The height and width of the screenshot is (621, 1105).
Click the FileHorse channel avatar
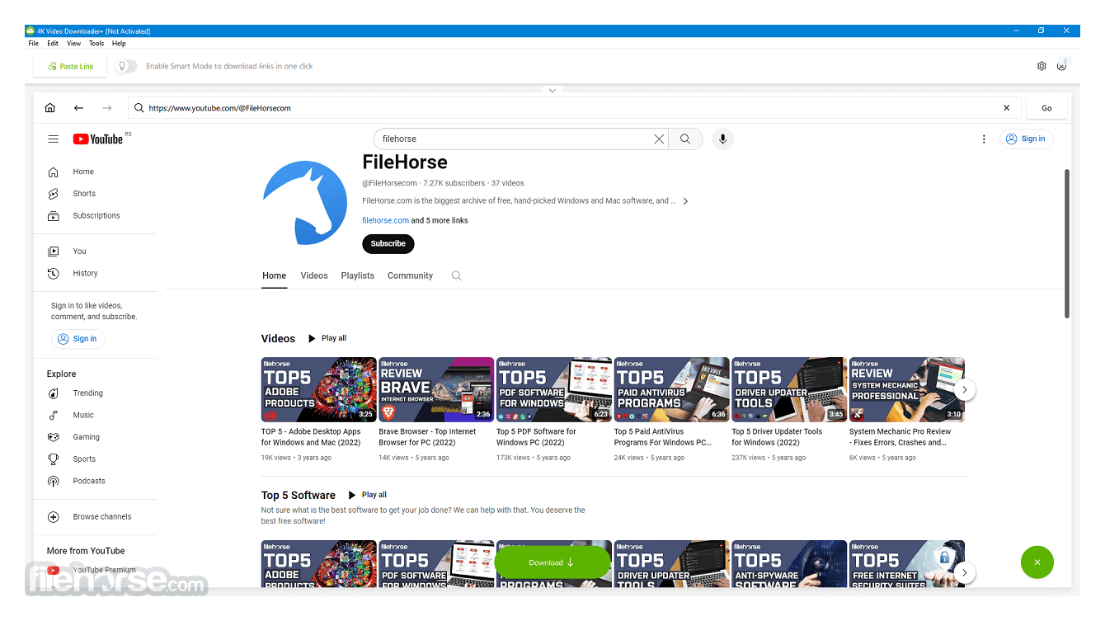coord(305,203)
